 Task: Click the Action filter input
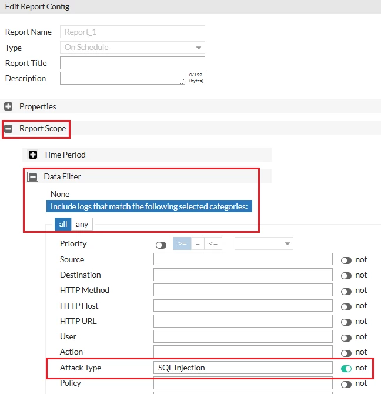click(x=243, y=352)
